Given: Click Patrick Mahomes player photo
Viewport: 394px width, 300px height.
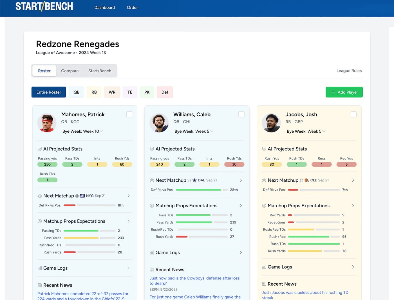Looking at the screenshot, I should [x=47, y=123].
